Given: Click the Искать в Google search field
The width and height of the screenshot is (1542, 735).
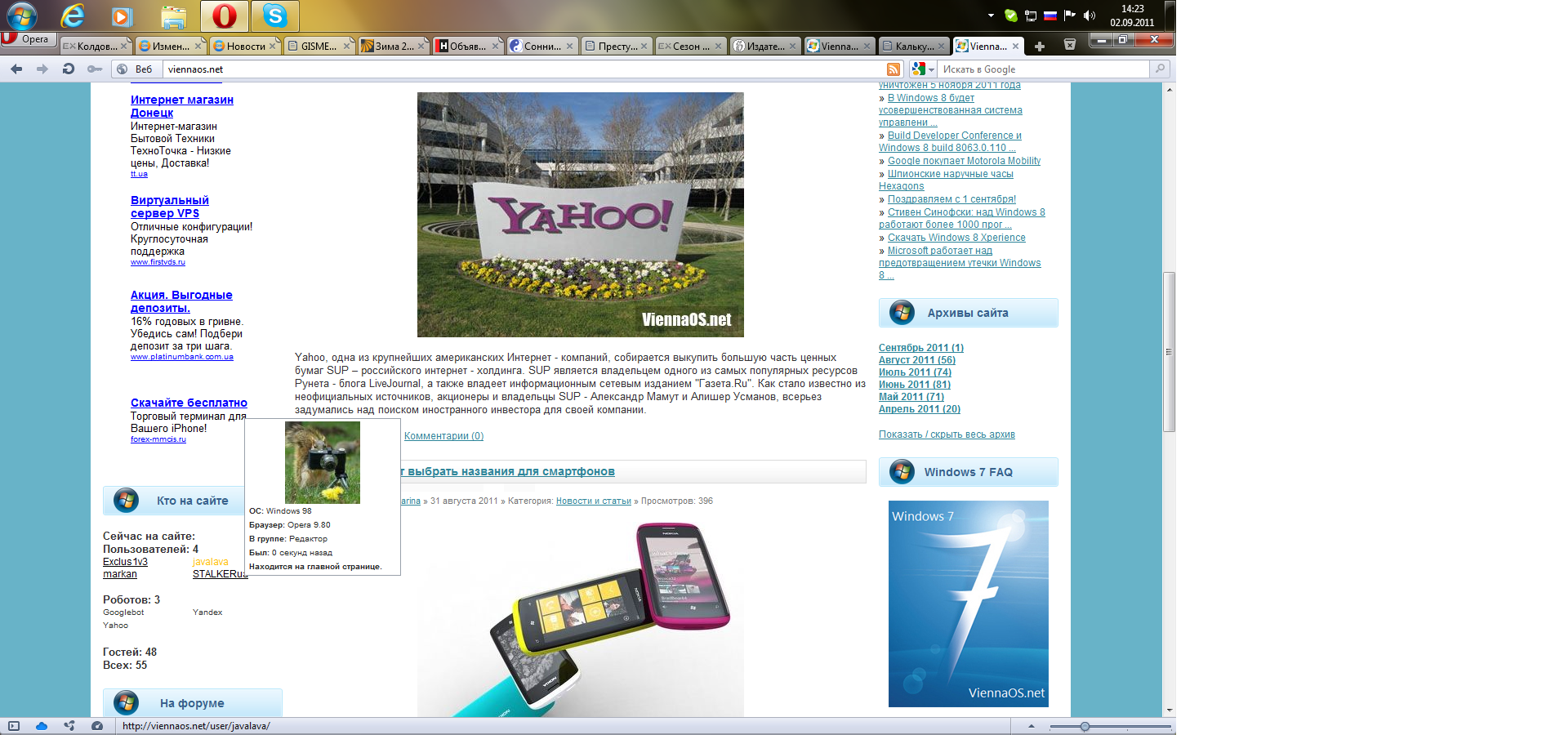Looking at the screenshot, I should click(x=1043, y=69).
